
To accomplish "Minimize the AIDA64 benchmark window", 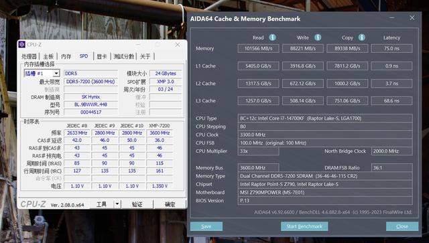I will click(391, 18).
